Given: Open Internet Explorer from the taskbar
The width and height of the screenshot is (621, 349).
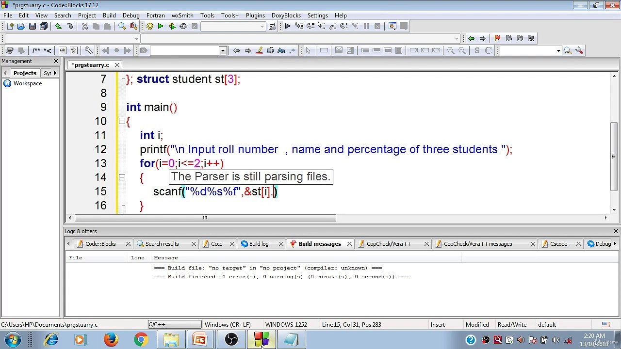Looking at the screenshot, I should click(51, 340).
